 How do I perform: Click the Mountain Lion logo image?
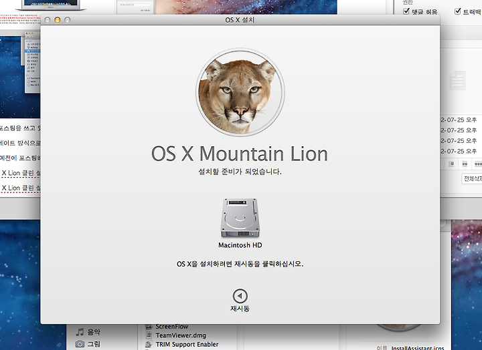coord(240,92)
